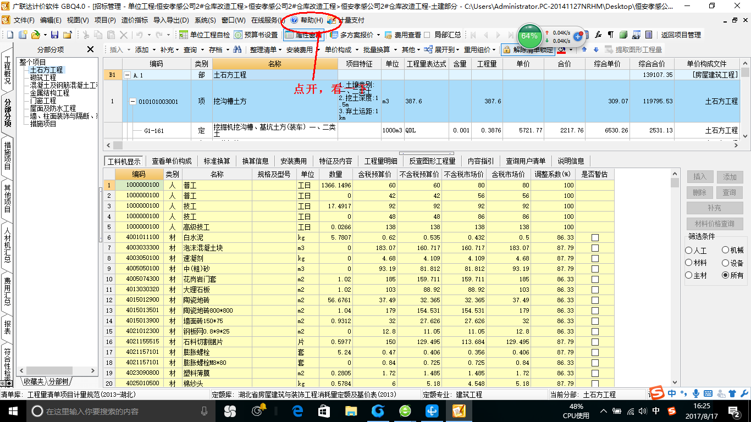The image size is (751, 422).
Task: Open the 措施项目 vertical side tab
Action: click(7, 156)
